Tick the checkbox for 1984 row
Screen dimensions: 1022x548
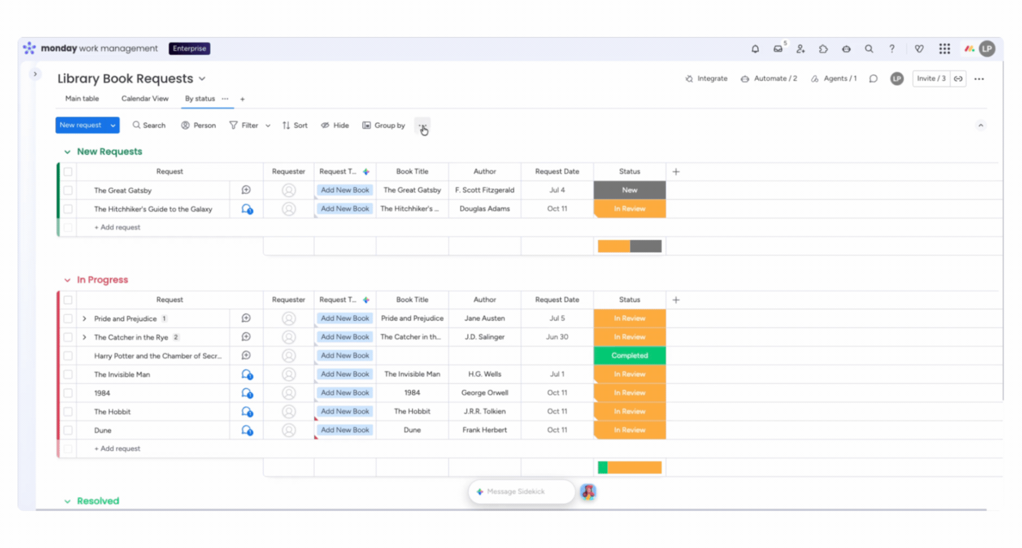pyautogui.click(x=68, y=393)
